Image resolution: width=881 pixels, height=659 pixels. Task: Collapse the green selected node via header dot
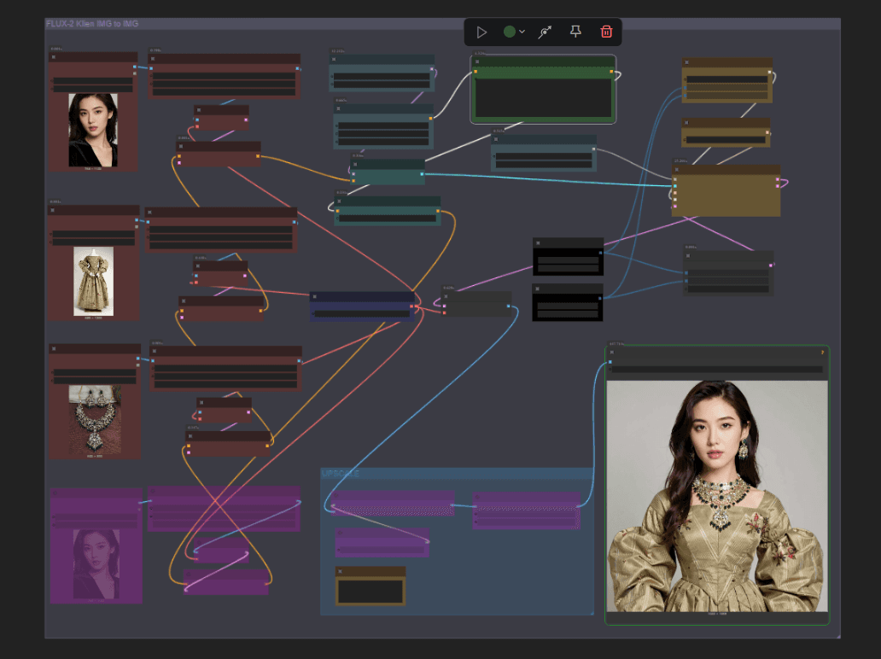pyautogui.click(x=477, y=61)
